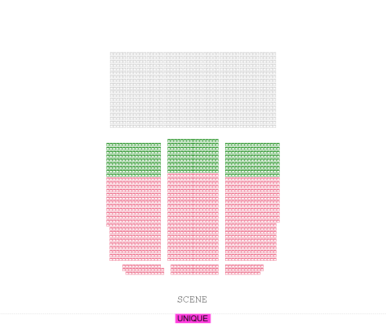386x327 pixels.
Task: Select top-right green seat in right block
Action: pos(278,145)
